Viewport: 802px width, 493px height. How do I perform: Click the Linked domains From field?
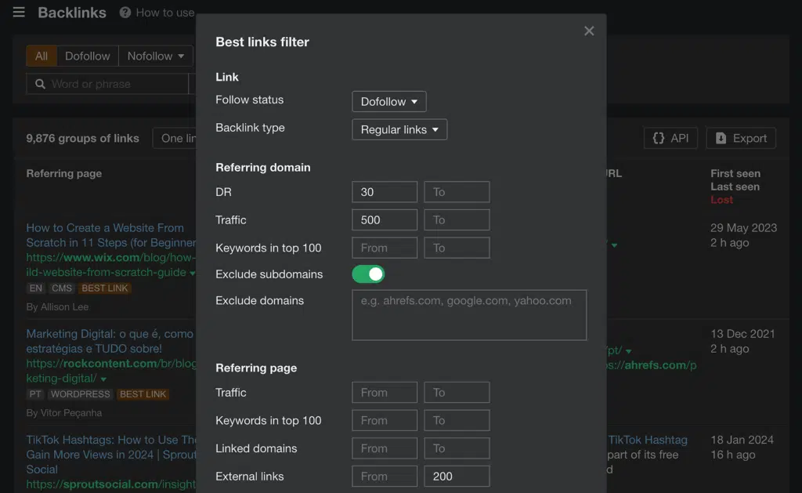(384, 448)
